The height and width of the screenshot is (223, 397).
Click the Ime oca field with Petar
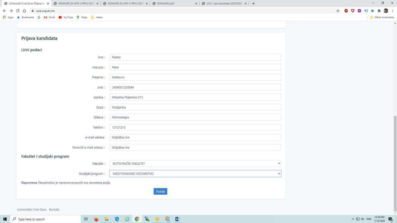[x=195, y=67]
